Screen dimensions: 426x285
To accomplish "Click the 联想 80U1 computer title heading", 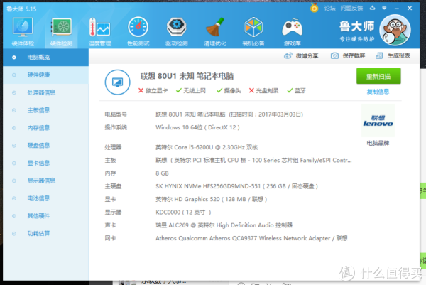I will click(x=187, y=76).
